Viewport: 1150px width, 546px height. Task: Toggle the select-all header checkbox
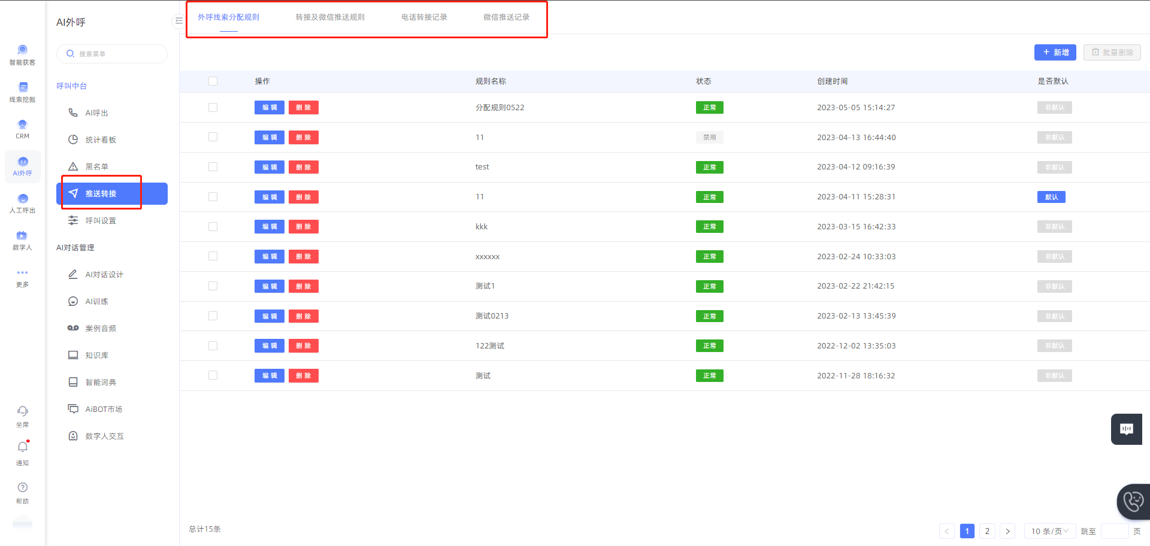(213, 81)
